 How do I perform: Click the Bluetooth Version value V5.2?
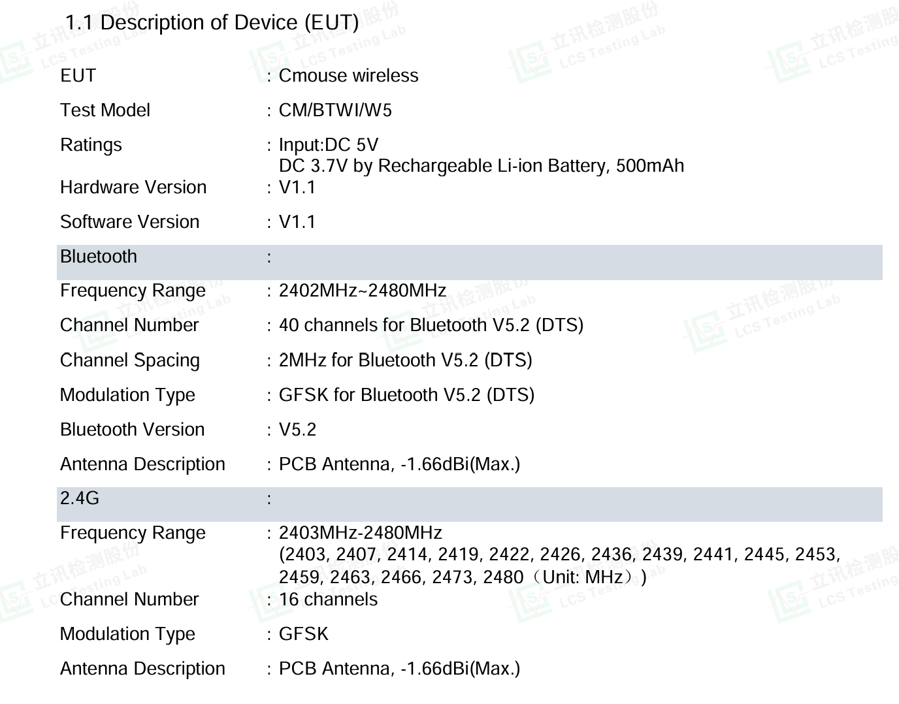coord(297,430)
